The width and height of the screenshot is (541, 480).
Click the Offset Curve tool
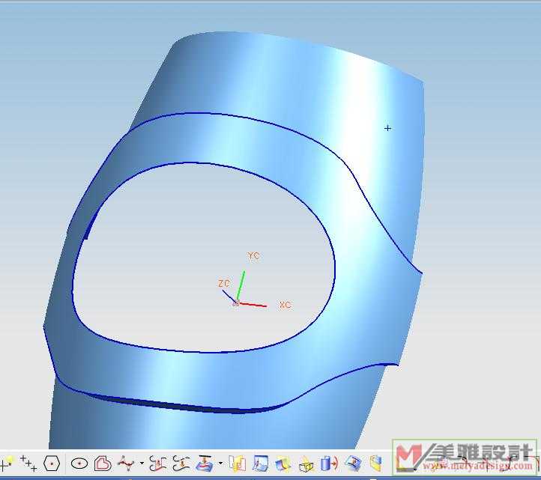(157, 464)
